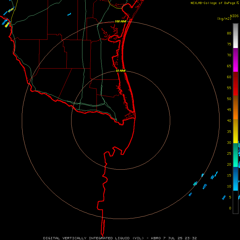Viewport: 240px width, 240px height.
Task: Click the scale value 45
Action: pyautogui.click(x=229, y=110)
